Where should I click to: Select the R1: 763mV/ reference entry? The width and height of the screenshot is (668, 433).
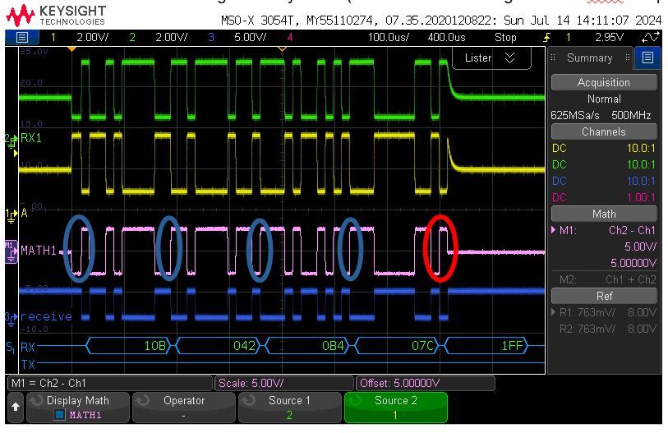[604, 312]
